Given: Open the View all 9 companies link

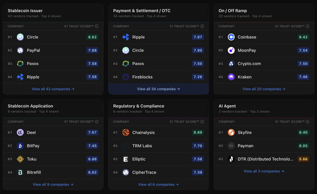Looking at the screenshot, I should click(x=53, y=184).
